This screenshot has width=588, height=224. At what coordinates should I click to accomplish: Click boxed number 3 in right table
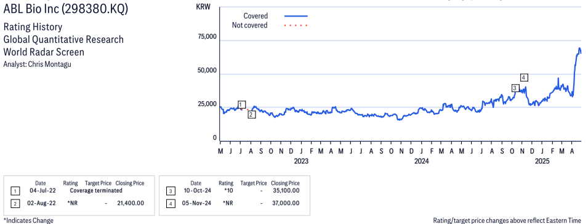[x=171, y=191]
